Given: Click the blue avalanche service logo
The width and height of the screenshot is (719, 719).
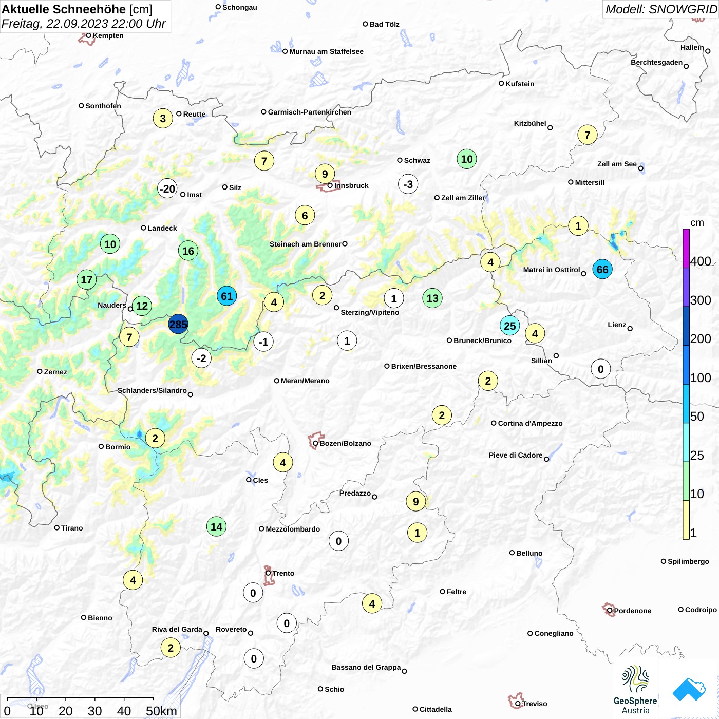Looking at the screenshot, I should [689, 690].
